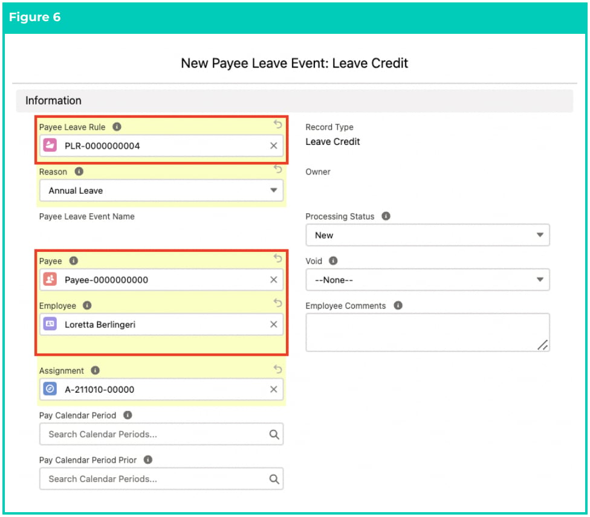
Task: Clear the PLR-0000000004 selection
Action: coord(274,146)
